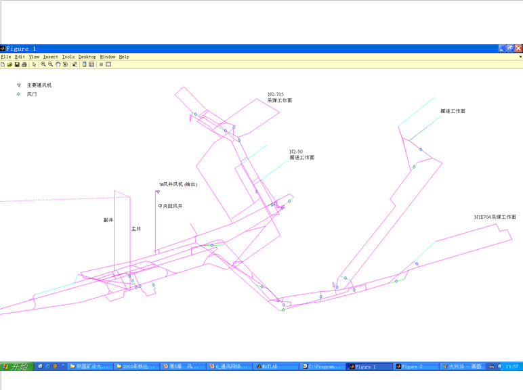Click the dock figure arrow at the menu bar's right end
The height and width of the screenshot is (390, 523).
click(x=520, y=57)
